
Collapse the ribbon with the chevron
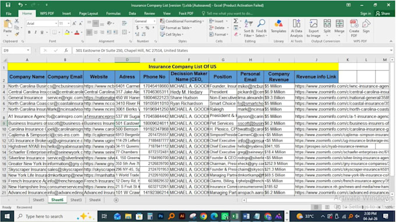tap(391, 41)
